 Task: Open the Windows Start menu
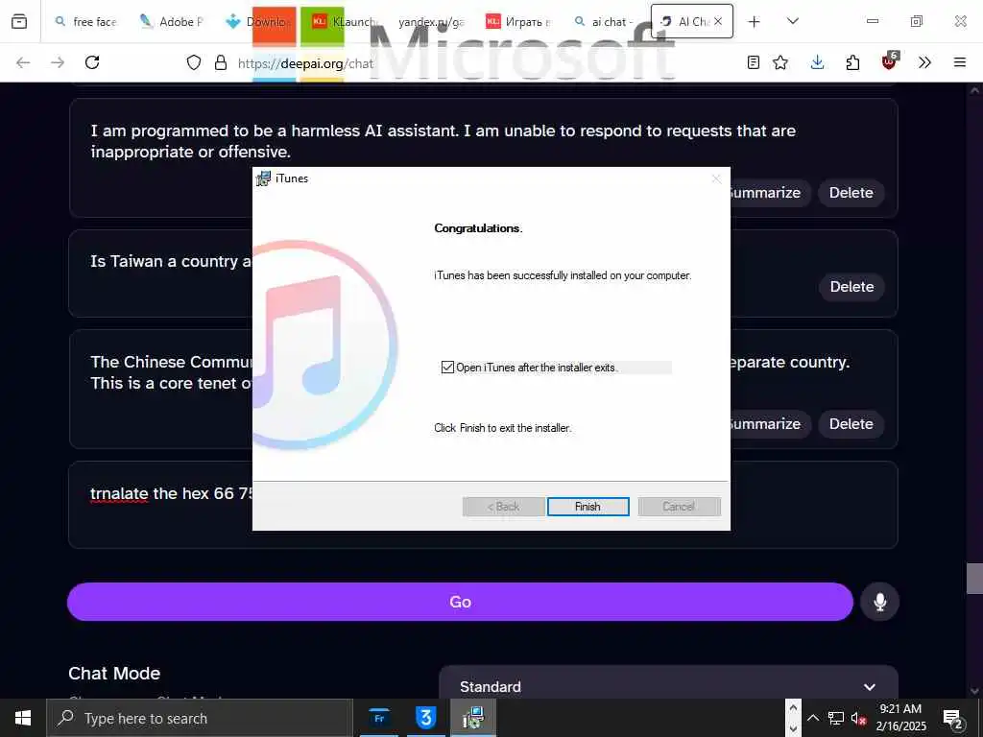coord(23,718)
